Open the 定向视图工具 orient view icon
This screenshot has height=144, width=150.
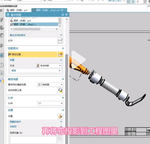(x=60, y=90)
